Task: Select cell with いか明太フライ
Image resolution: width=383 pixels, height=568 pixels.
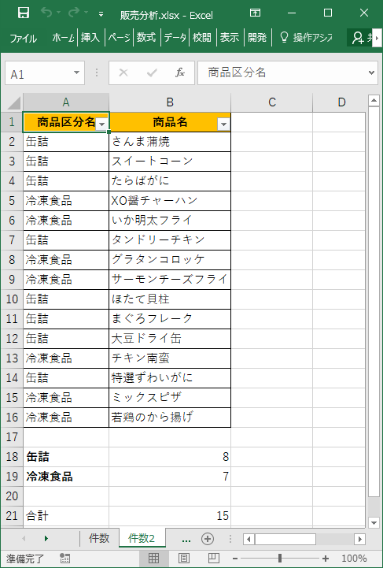Action: click(170, 221)
